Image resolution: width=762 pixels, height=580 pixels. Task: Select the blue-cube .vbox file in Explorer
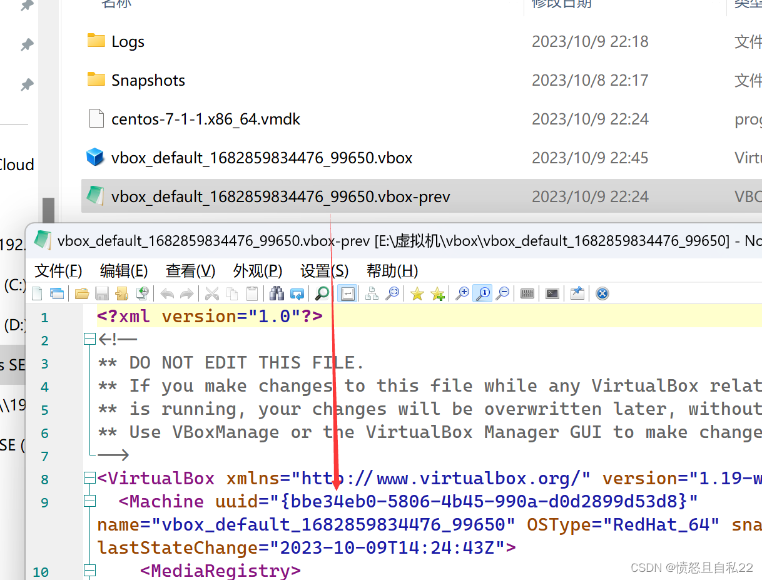pyautogui.click(x=262, y=158)
